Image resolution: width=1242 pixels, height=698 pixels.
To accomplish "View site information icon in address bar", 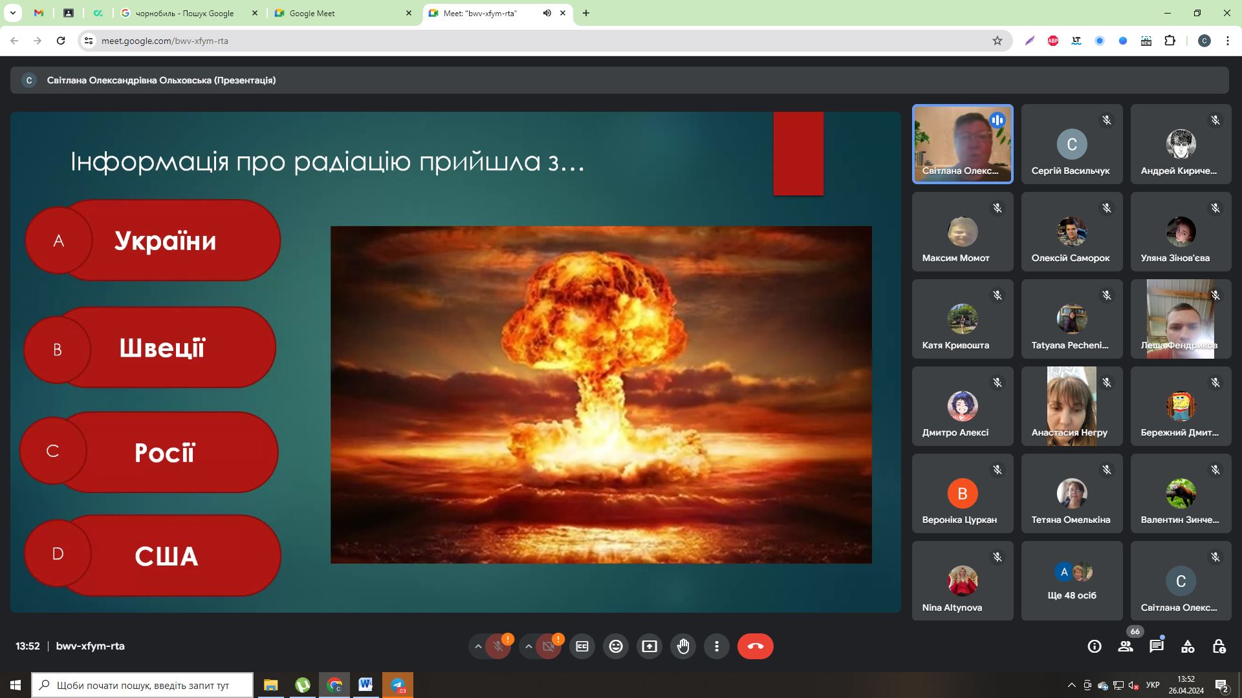I will click(x=89, y=41).
